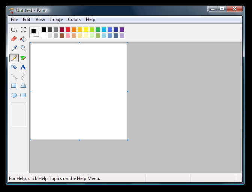
Task: Pick the lime green color swatch
Action: (x=92, y=30)
